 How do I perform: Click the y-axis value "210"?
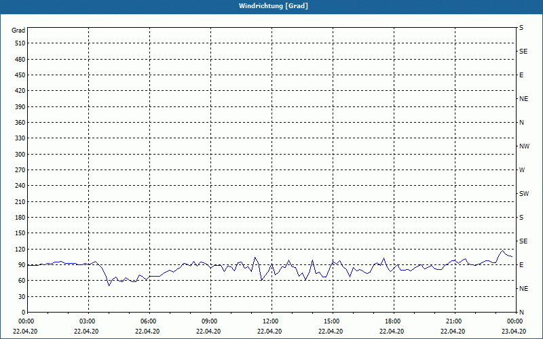pos(20,201)
